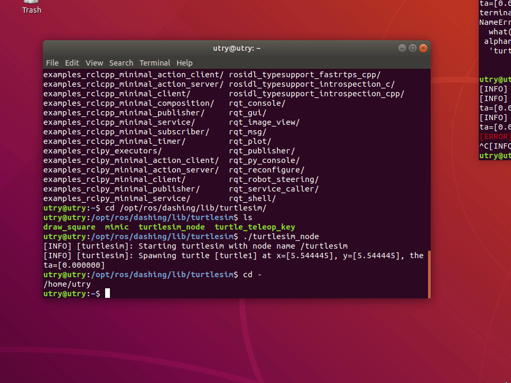Click 'examples_rclpy_minimal_action_client/' entry
This screenshot has width=511, height=383.
(131, 160)
